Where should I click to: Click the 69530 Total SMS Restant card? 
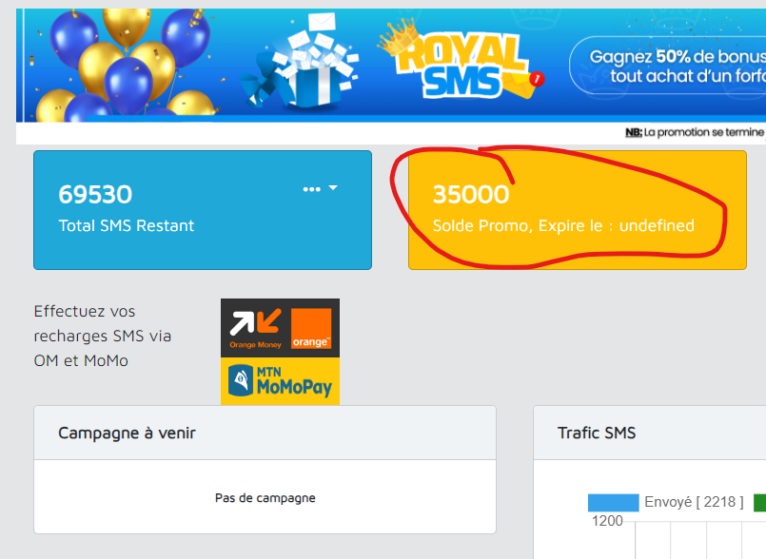(203, 210)
